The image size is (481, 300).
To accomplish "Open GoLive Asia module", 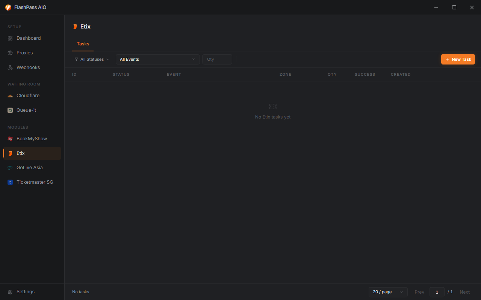I will [x=32, y=168].
